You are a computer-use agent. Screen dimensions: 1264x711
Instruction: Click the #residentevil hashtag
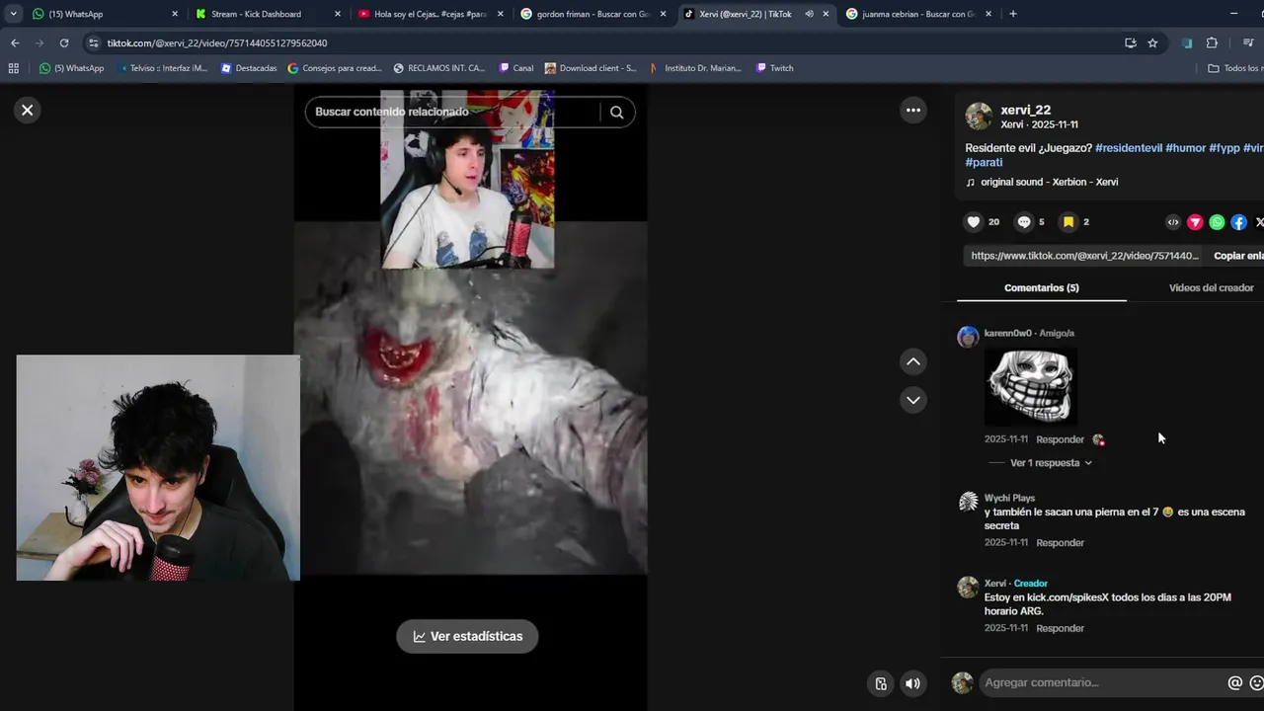(1128, 148)
